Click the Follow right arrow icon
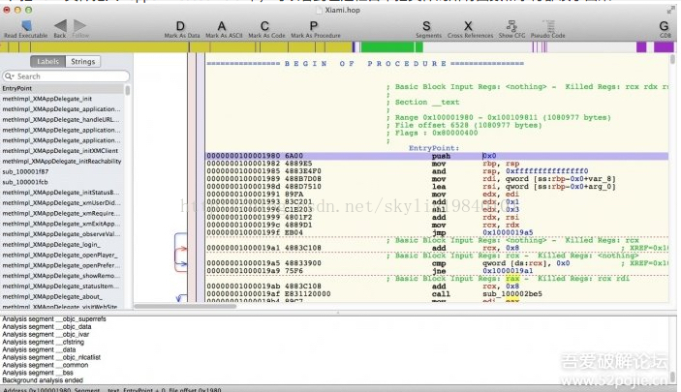The image size is (681, 392). point(79,25)
